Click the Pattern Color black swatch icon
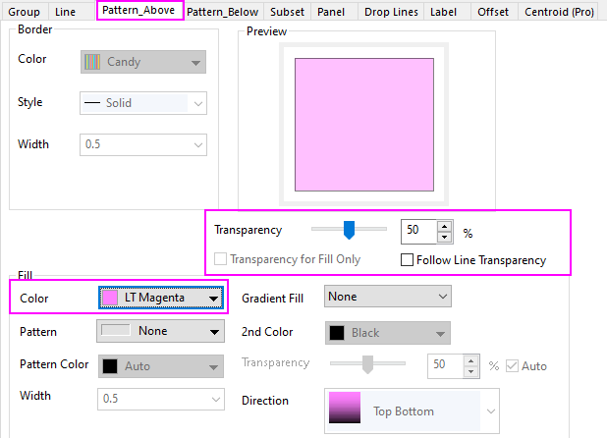Viewport: 607px width, 438px height. [111, 365]
